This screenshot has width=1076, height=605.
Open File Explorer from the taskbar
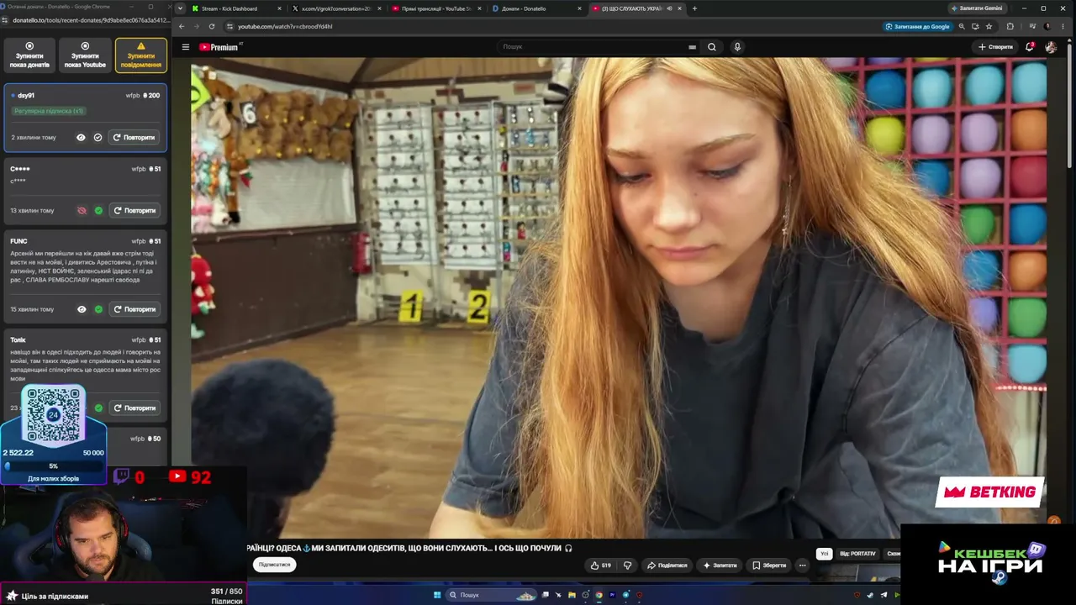pyautogui.click(x=572, y=595)
